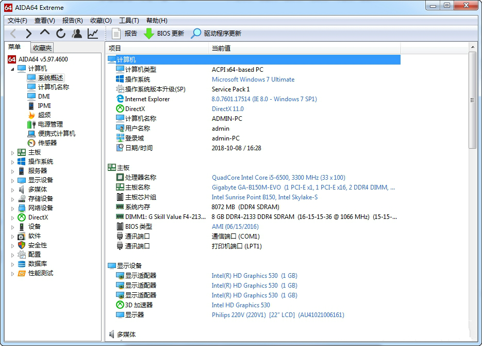The width and height of the screenshot is (482, 346).
Task: Expand the 主板 tree node
Action: point(13,152)
